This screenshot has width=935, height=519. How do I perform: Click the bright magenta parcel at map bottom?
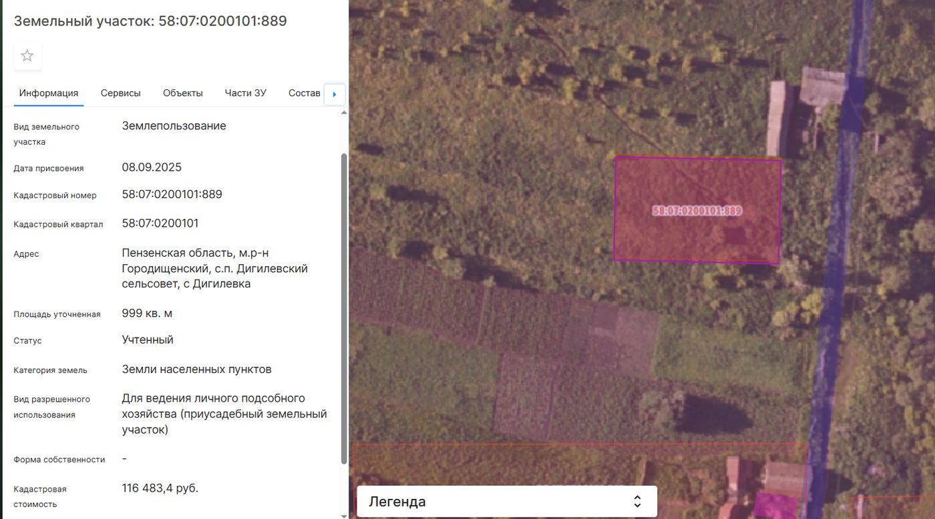tap(775, 506)
